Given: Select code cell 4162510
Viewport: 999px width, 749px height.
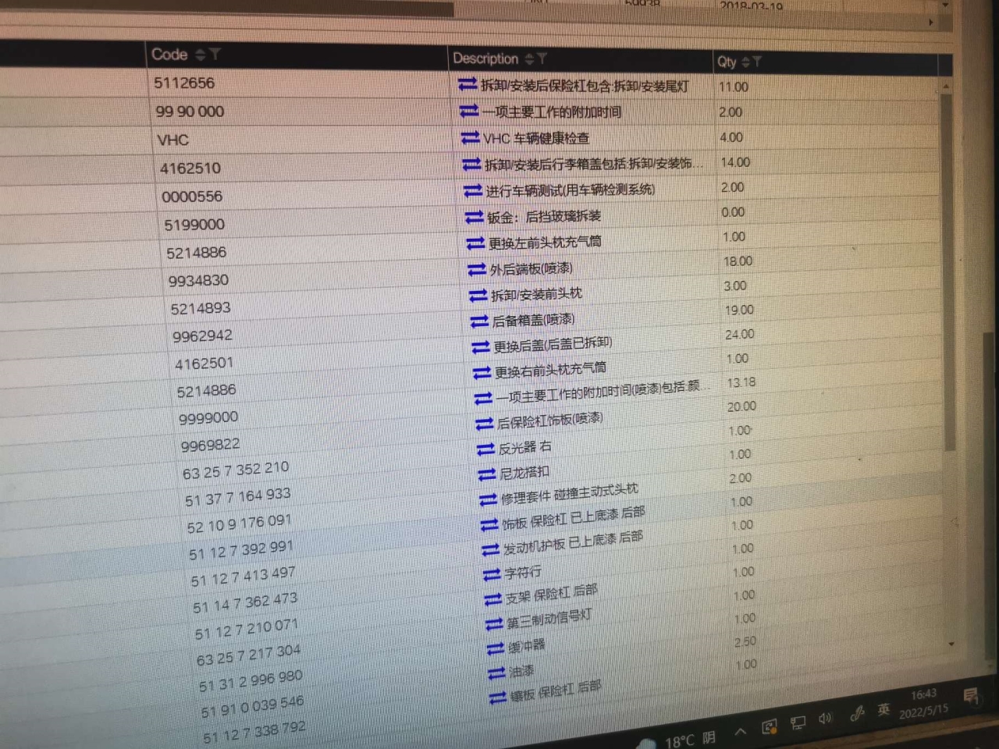Looking at the screenshot, I should point(190,169).
